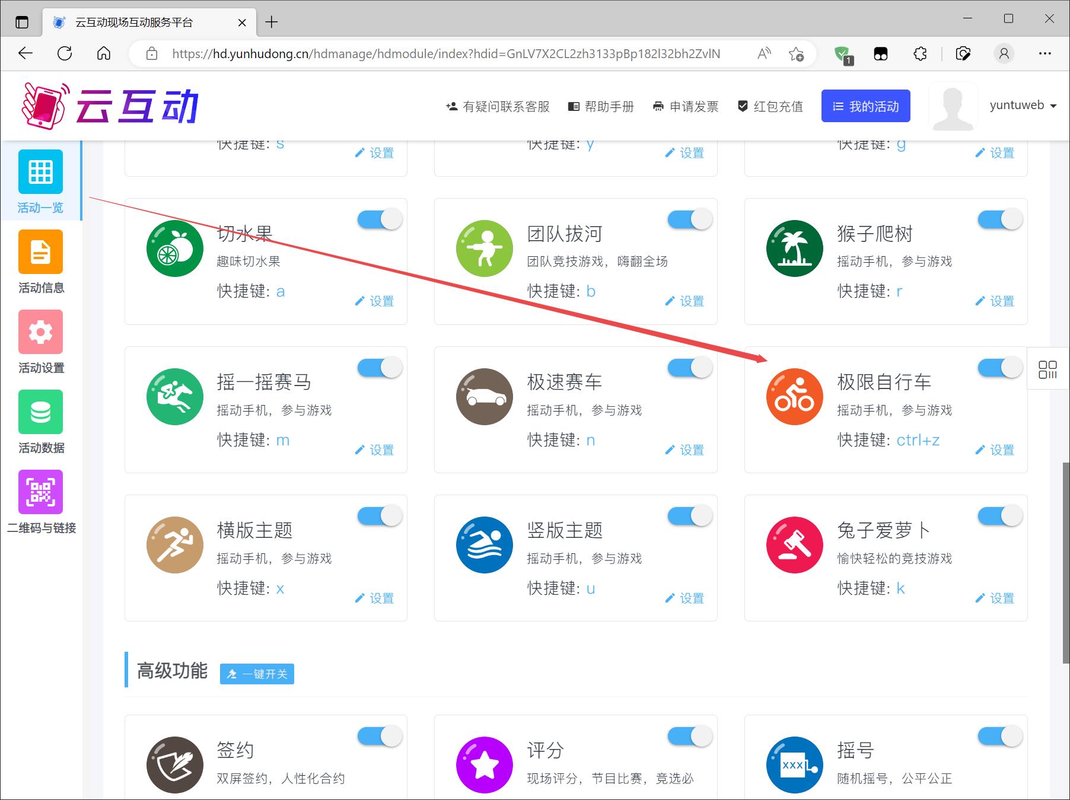
Task: Open 帮助手册 menu item
Action: tap(601, 107)
